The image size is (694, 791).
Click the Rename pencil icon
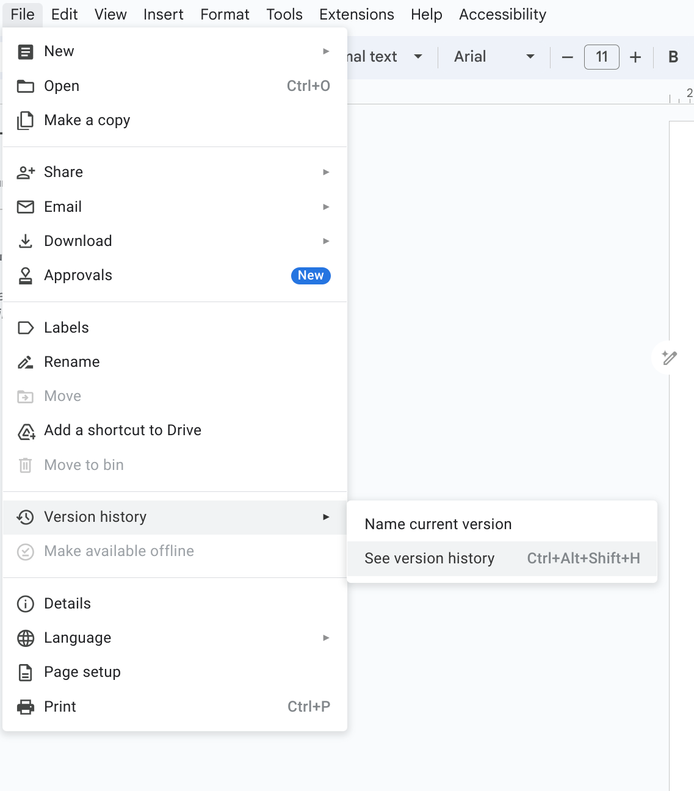(x=26, y=363)
